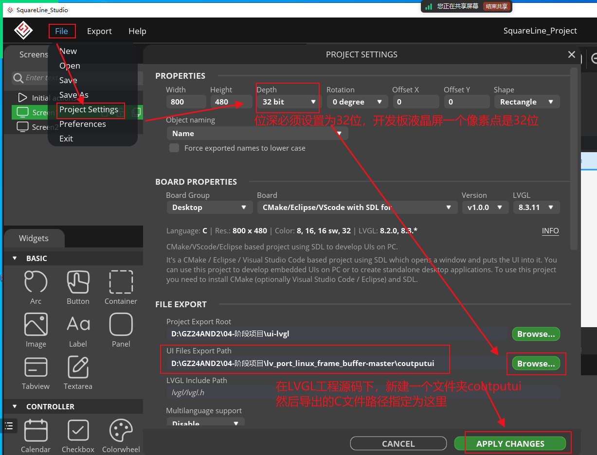Click the list icon at left edge
Screen dimensions: 597x455
tap(9, 426)
